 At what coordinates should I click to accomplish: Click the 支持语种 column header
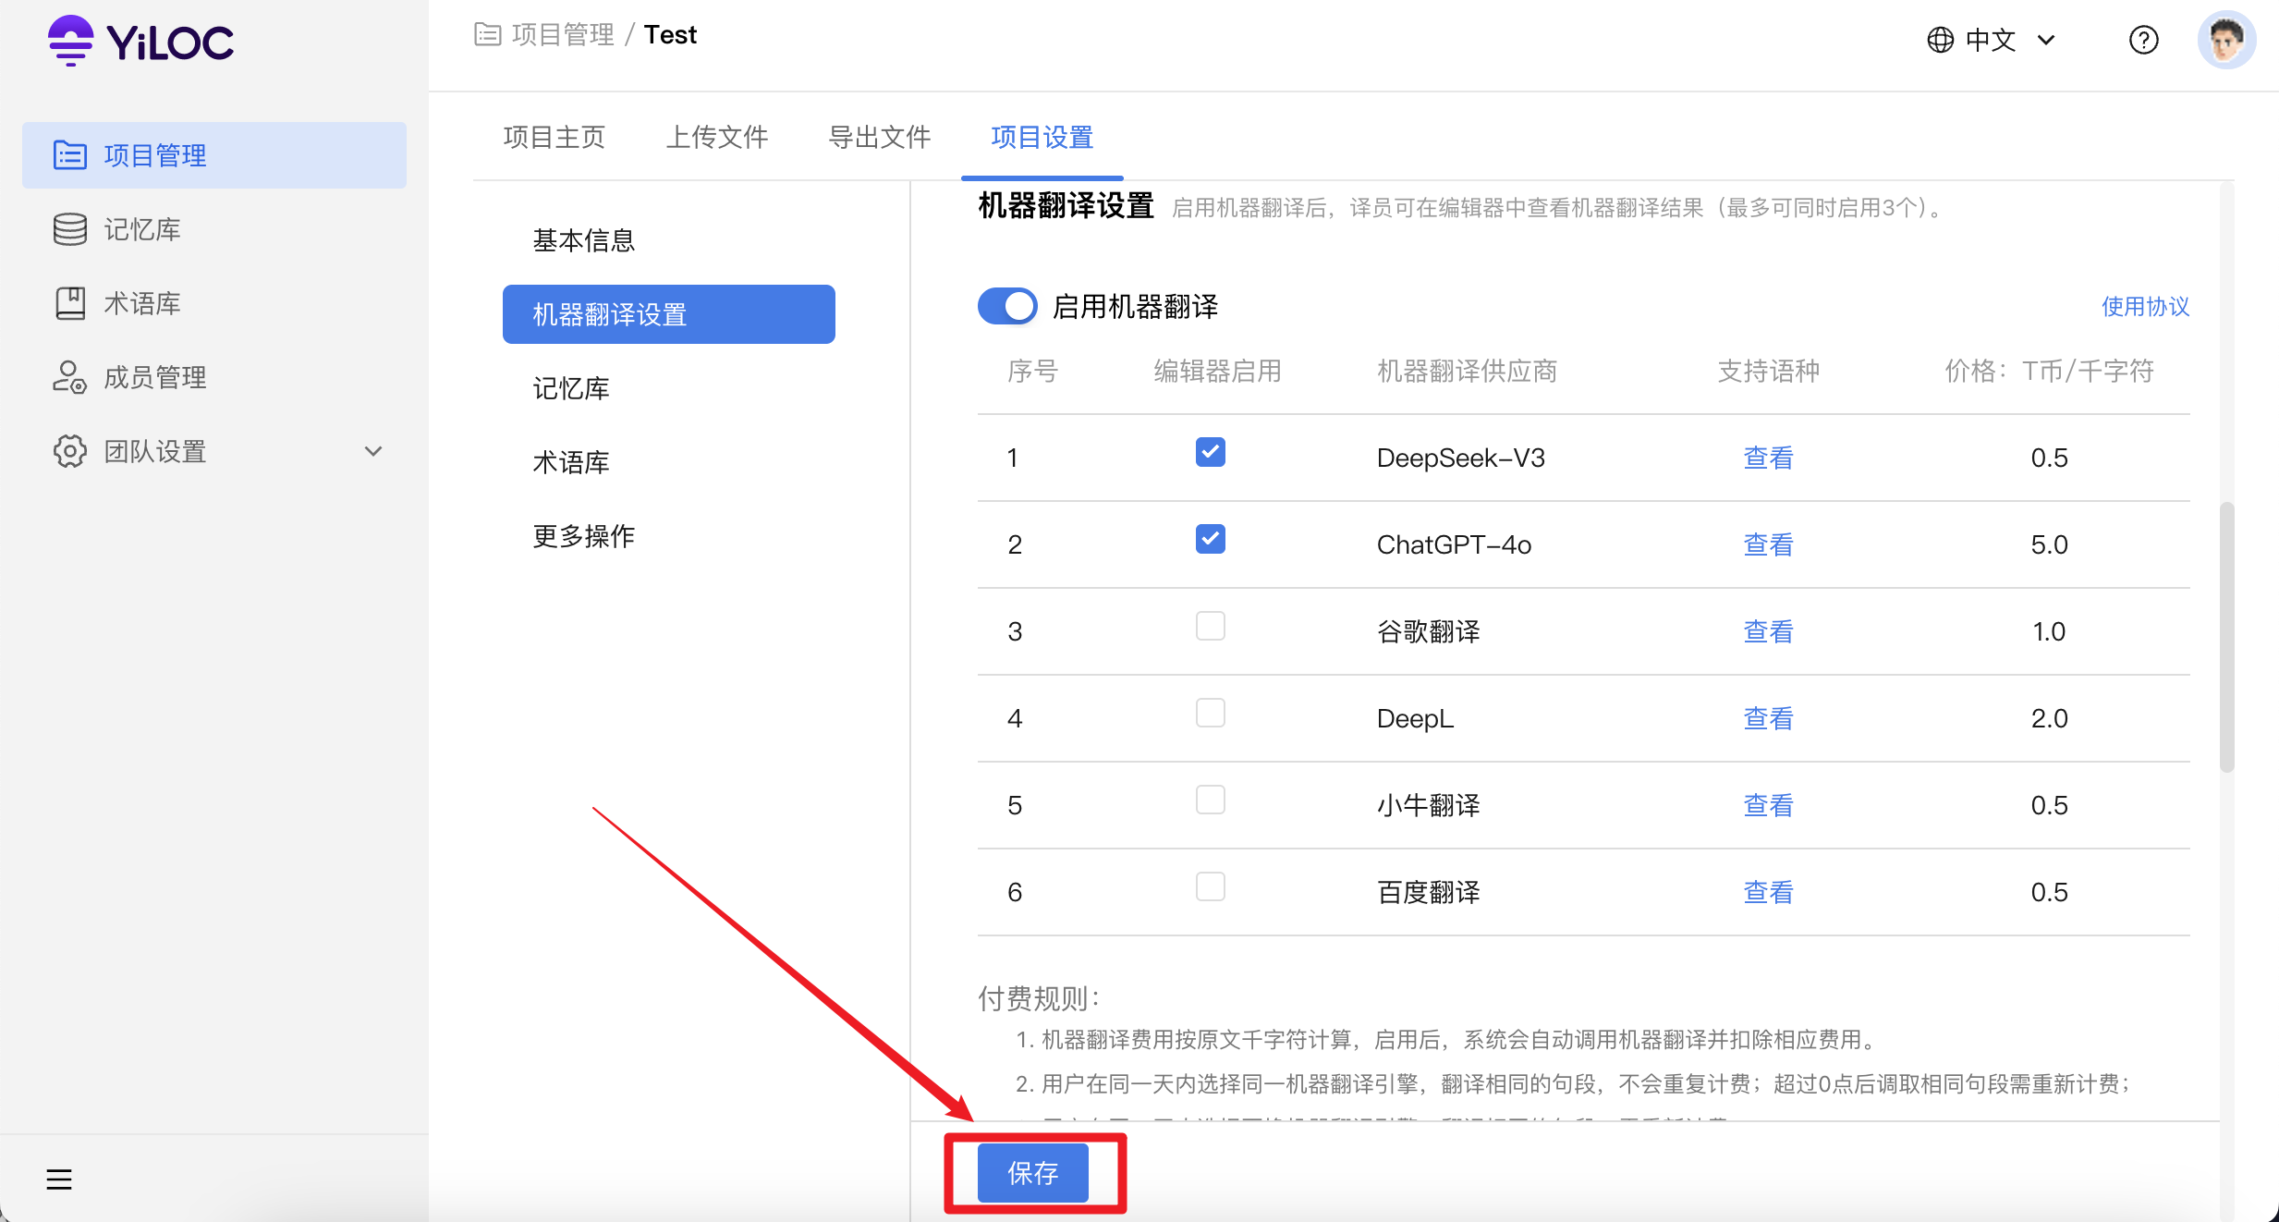point(1768,371)
